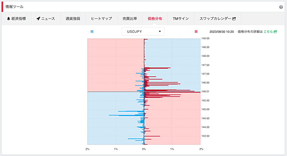Open the こちら price distribution details link

point(268,32)
